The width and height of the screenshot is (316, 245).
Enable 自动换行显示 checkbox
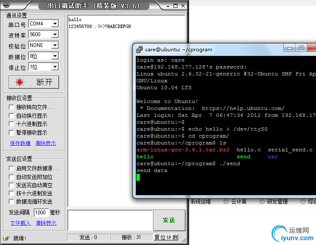click(x=11, y=116)
